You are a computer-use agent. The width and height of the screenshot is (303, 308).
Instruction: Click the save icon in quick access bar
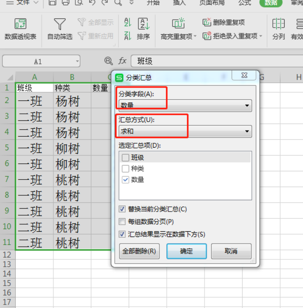[53, 2]
